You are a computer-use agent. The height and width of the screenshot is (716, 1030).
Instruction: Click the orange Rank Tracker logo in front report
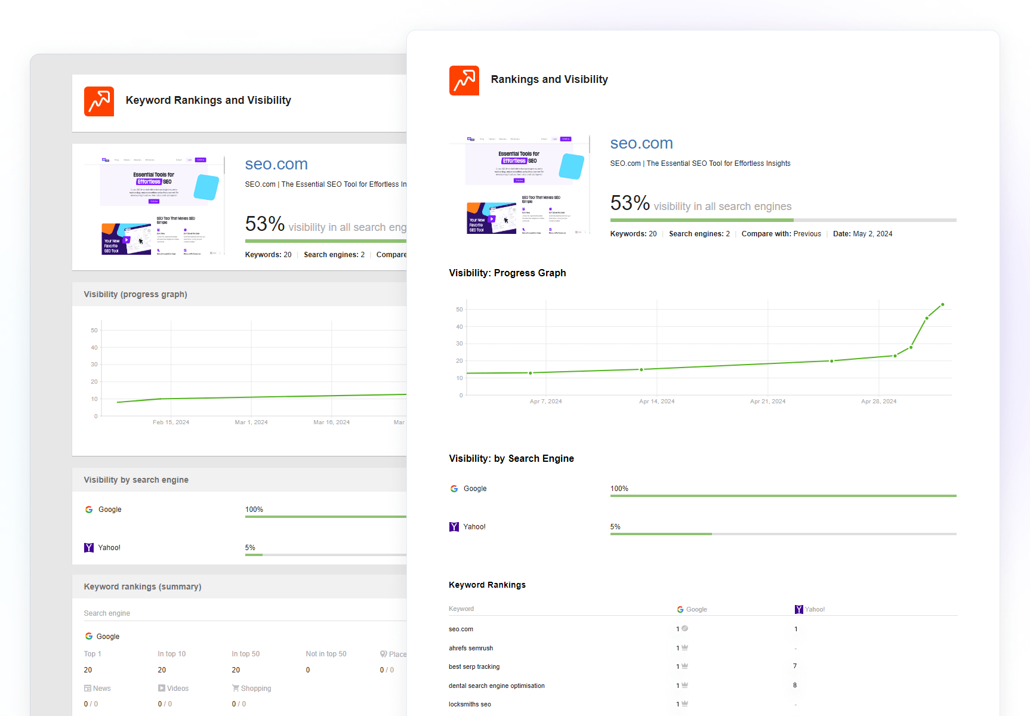pyautogui.click(x=464, y=81)
